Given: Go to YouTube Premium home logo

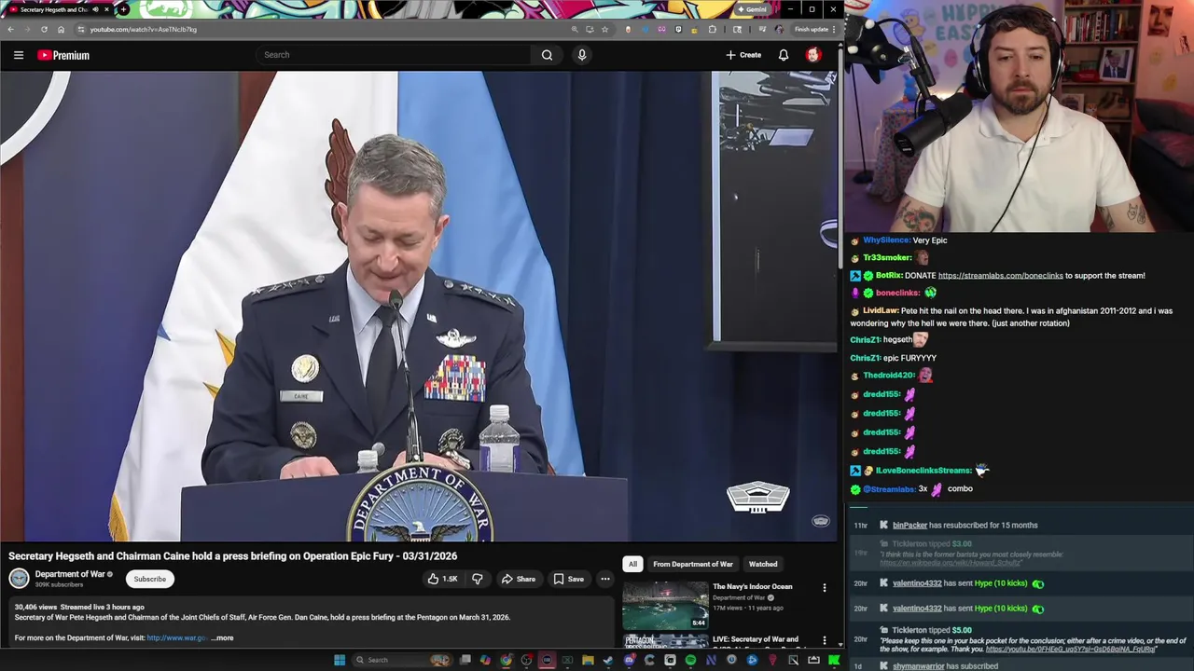Looking at the screenshot, I should pos(63,55).
